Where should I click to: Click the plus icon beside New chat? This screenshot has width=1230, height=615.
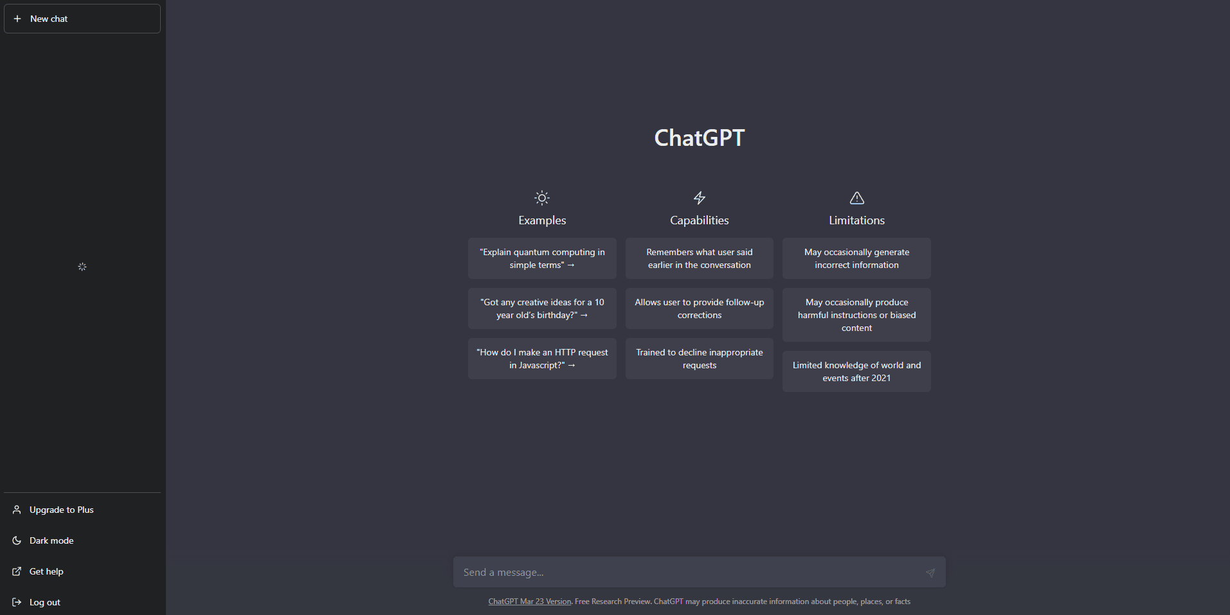(17, 19)
